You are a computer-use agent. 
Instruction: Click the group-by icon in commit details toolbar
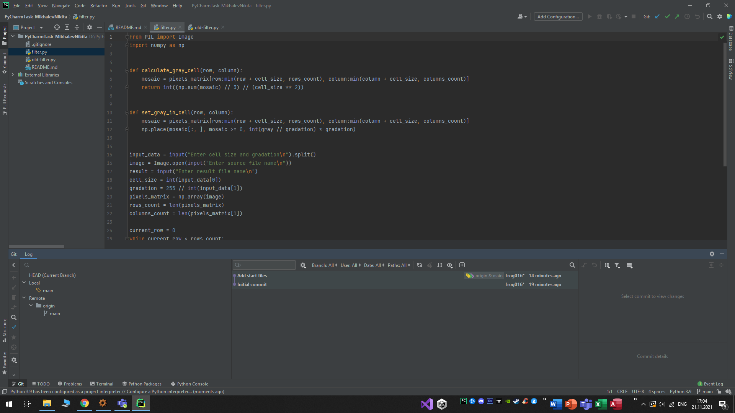607,265
